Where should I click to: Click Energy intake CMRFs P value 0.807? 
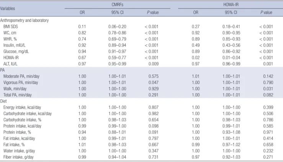(x=154, y=107)
